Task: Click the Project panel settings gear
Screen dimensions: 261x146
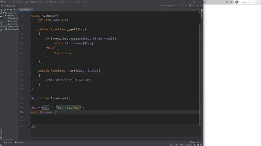Action: (11, 10)
